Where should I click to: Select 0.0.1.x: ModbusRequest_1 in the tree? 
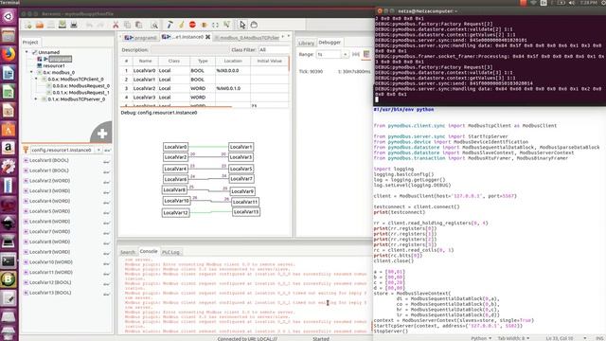coord(80,93)
